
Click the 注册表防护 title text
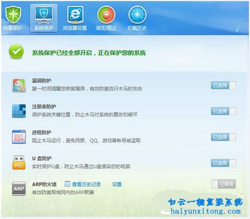click(44, 106)
